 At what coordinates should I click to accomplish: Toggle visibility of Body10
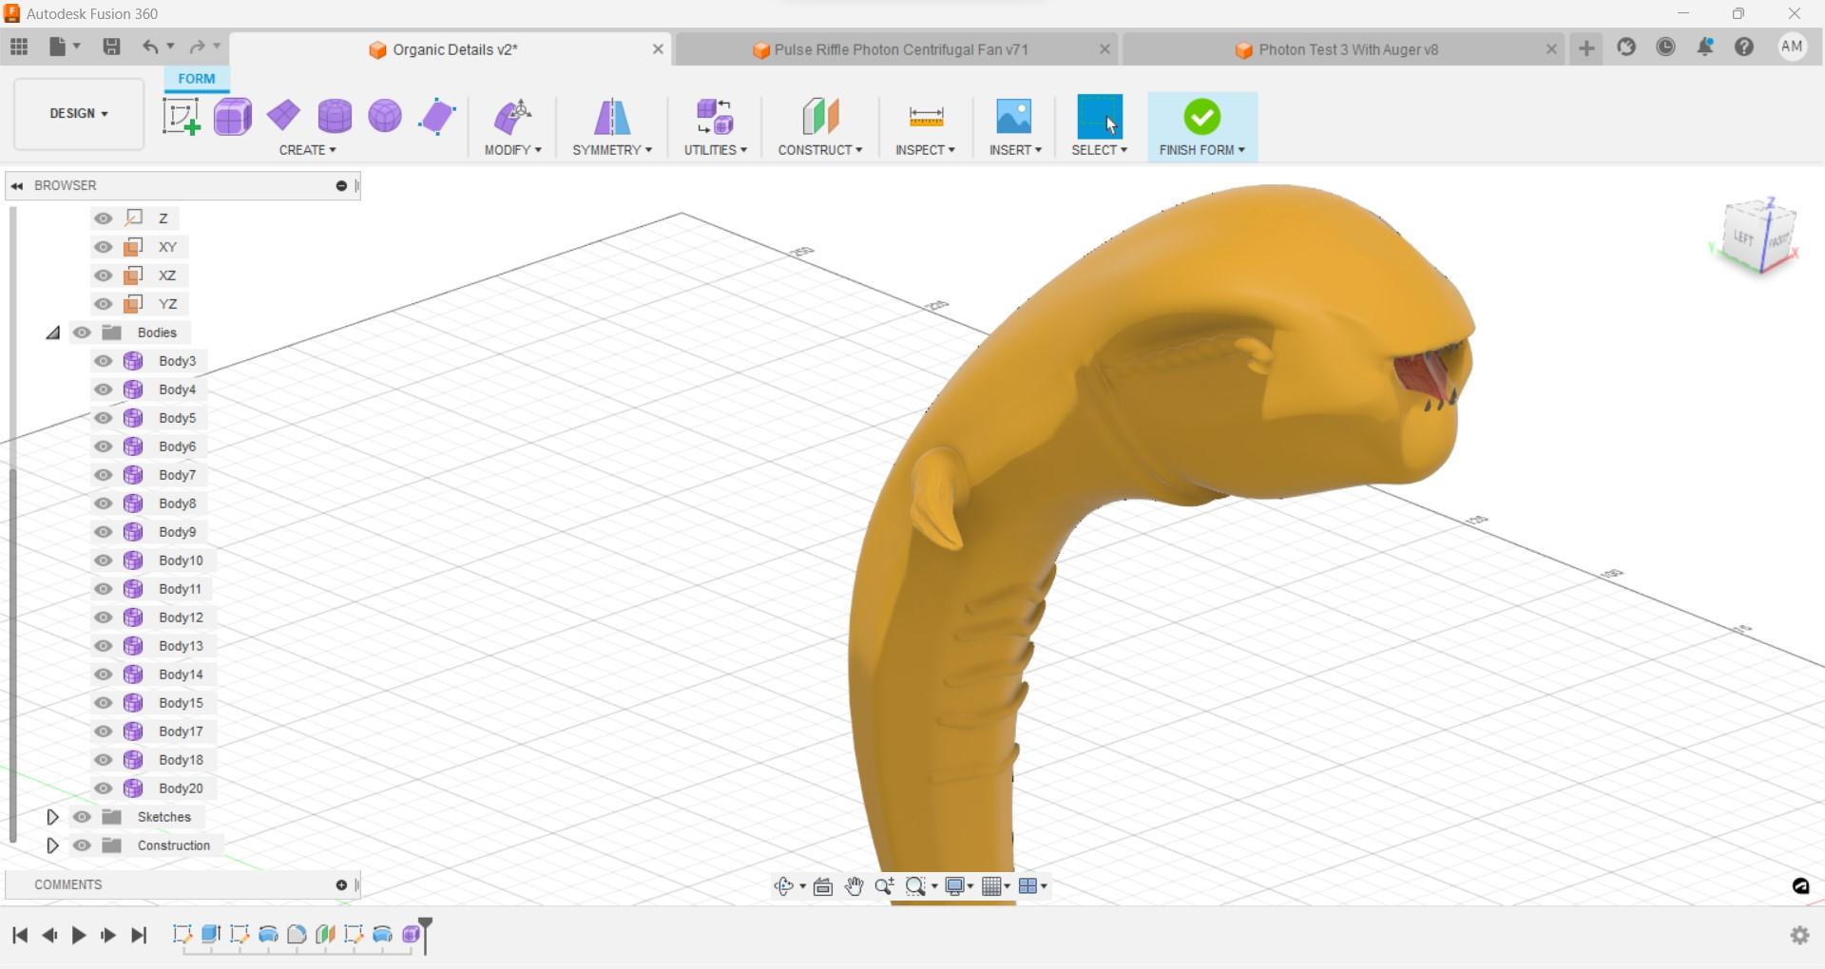tap(104, 560)
